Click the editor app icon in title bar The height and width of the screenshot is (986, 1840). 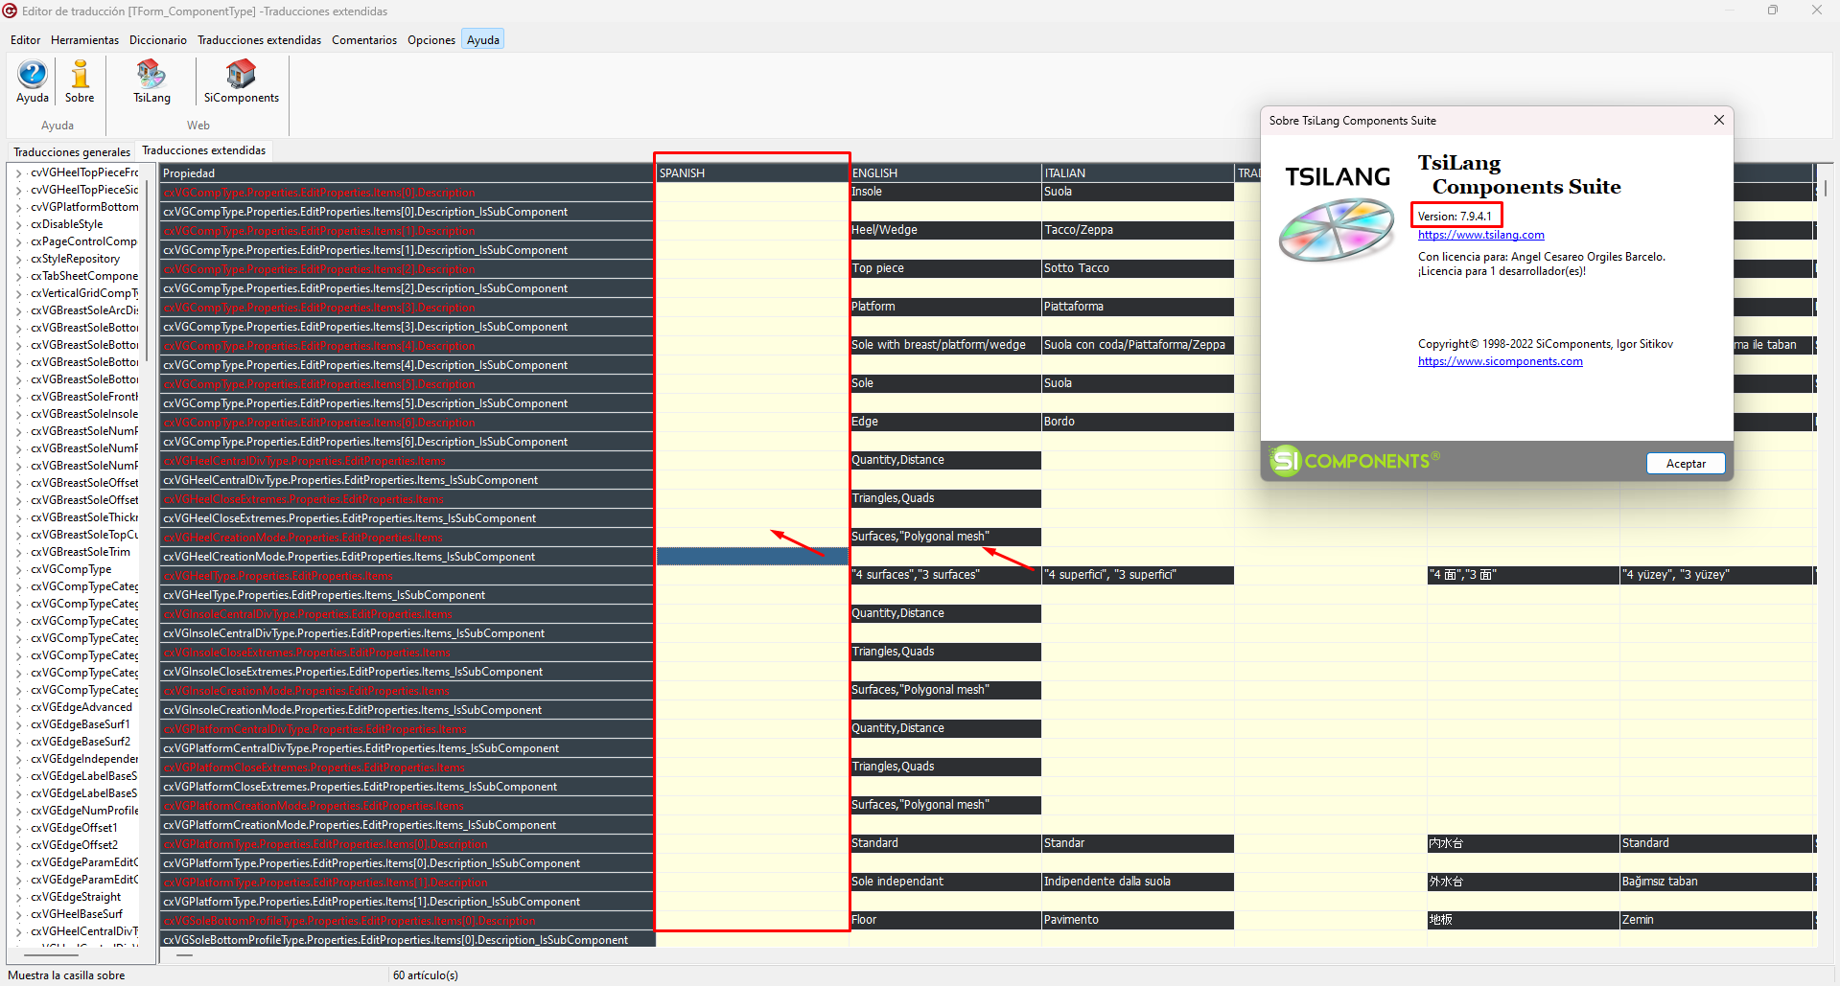(10, 11)
